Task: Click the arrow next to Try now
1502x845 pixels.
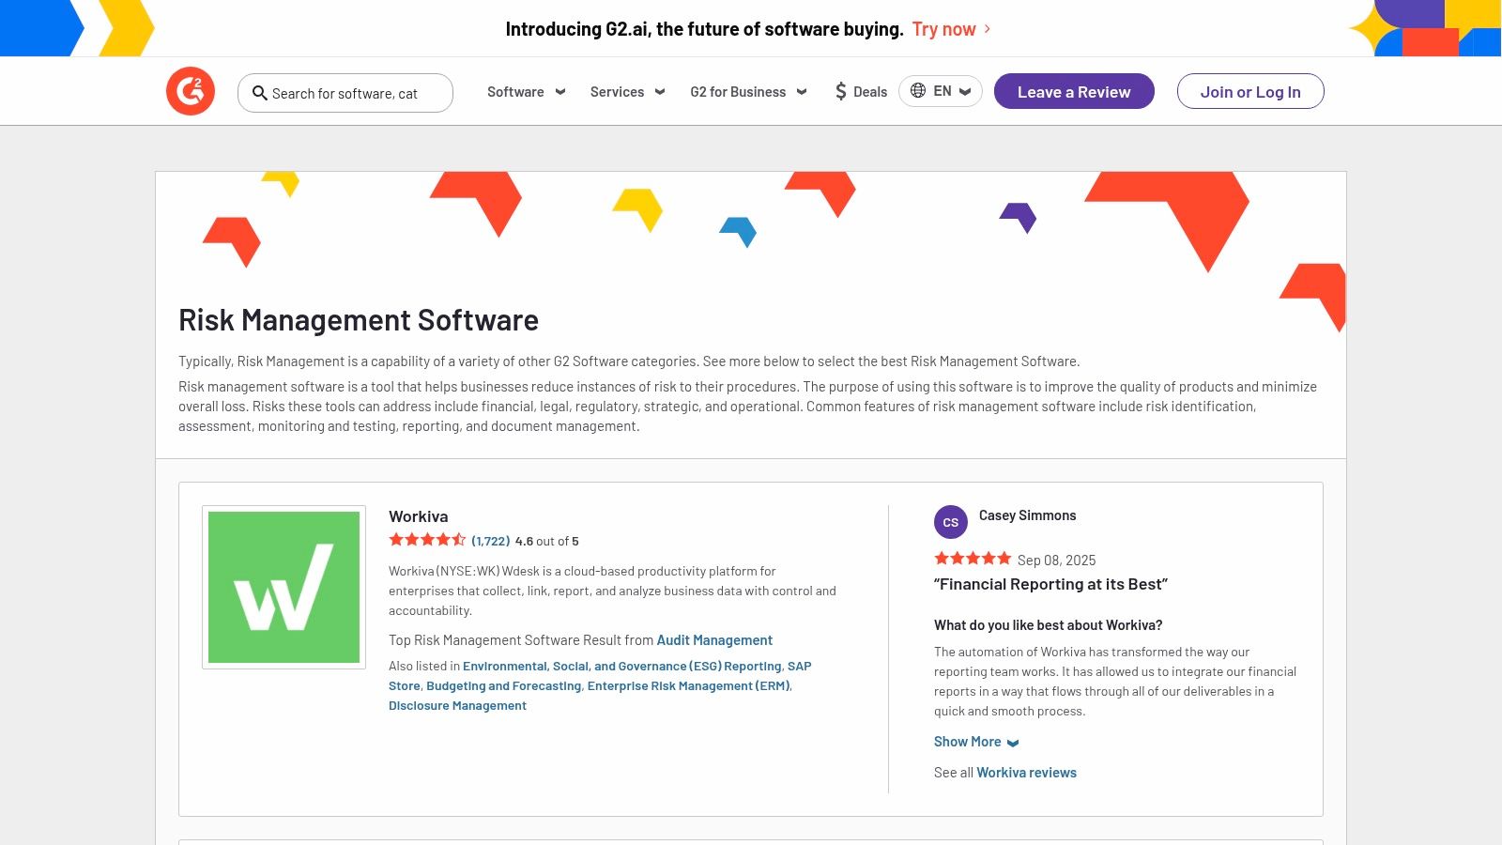Action: coord(988,29)
